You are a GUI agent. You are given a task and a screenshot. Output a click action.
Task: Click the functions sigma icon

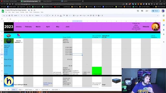point(102,16)
